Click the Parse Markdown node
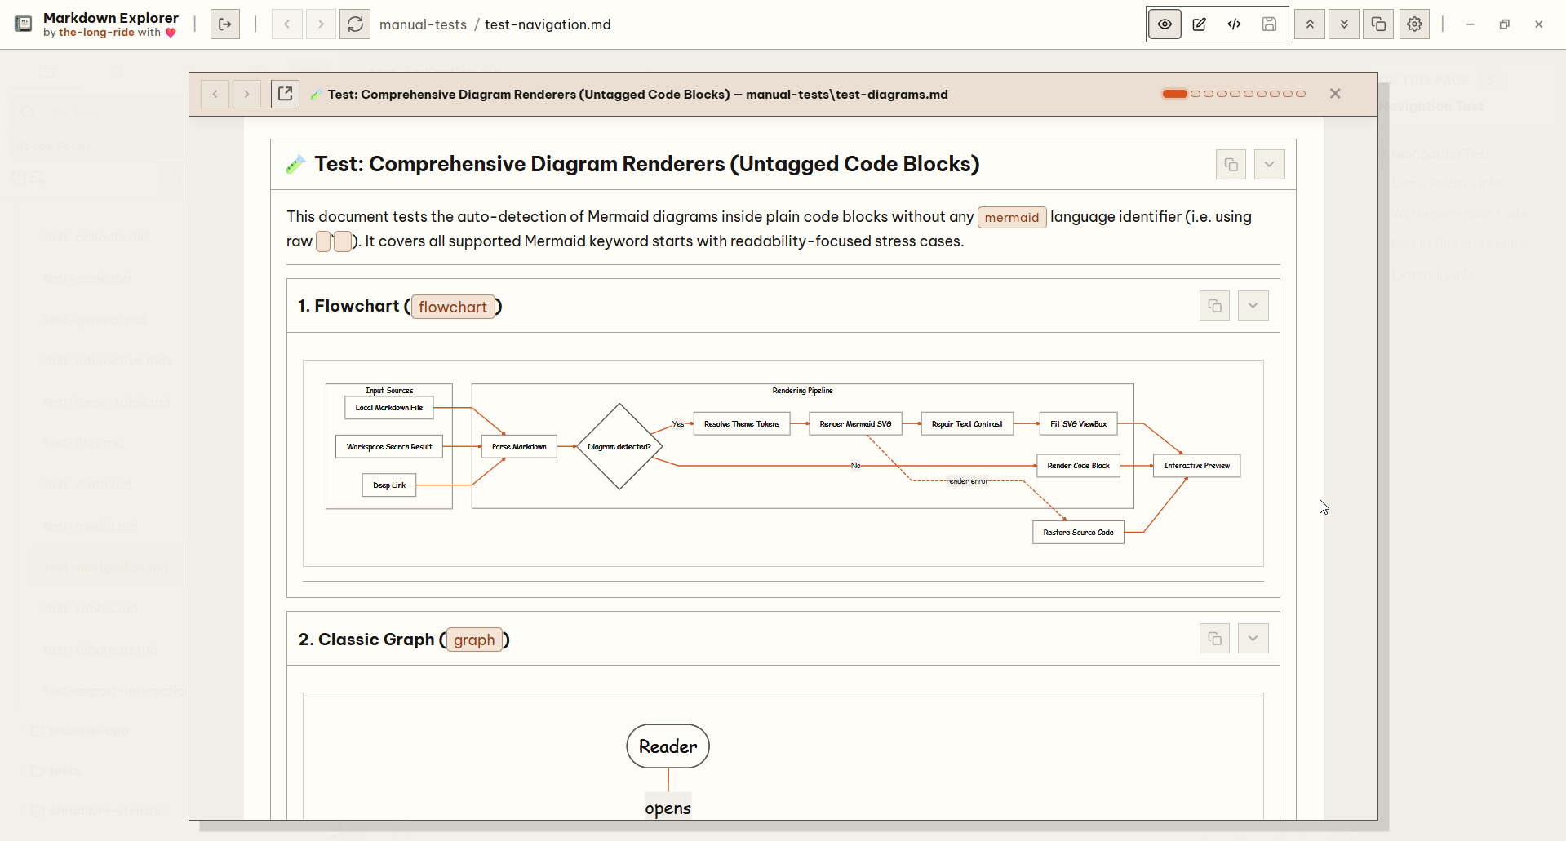Viewport: 1566px width, 841px height. 519,447
